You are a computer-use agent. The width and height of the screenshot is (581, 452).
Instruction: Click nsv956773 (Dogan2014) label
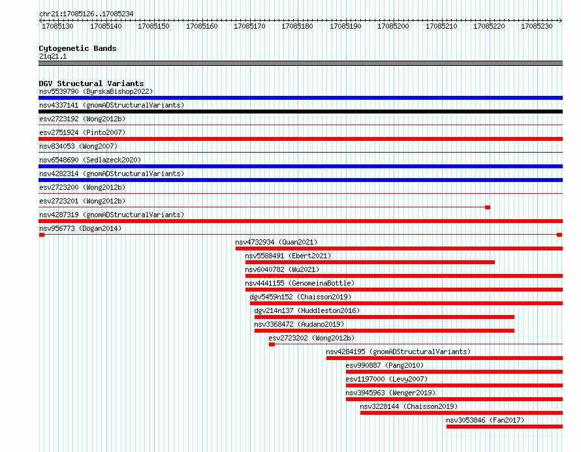[80, 228]
